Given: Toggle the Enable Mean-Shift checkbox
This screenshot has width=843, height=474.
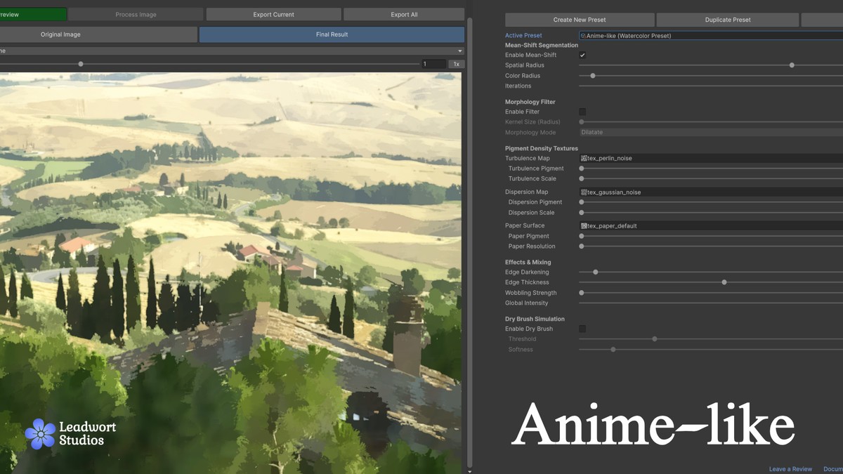Looking at the screenshot, I should pos(582,55).
